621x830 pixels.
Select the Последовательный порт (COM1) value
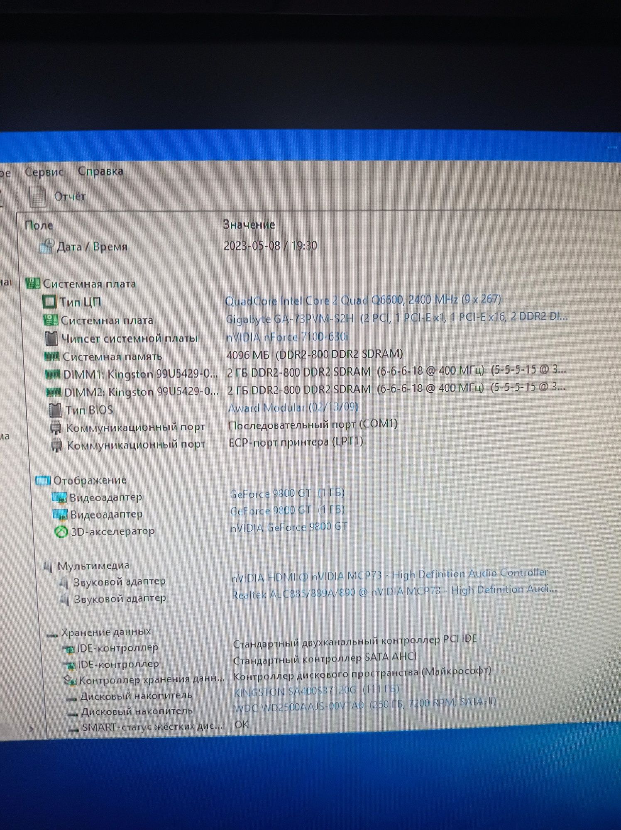point(313,425)
